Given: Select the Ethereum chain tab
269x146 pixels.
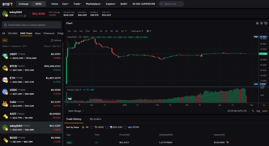Looking at the screenshot, I should pos(49,33).
